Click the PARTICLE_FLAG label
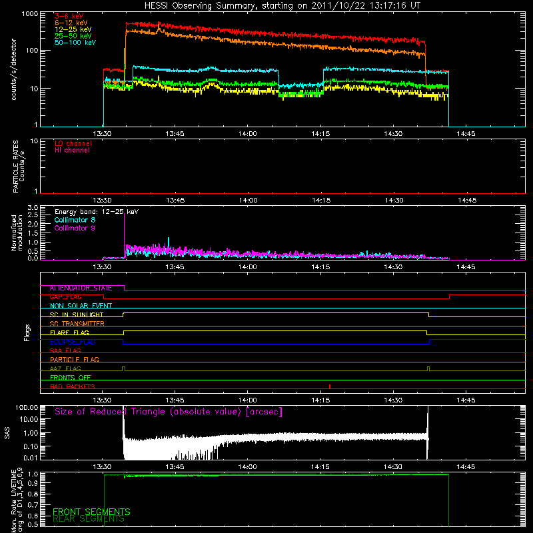This screenshot has width=533, height=533. tap(75, 360)
